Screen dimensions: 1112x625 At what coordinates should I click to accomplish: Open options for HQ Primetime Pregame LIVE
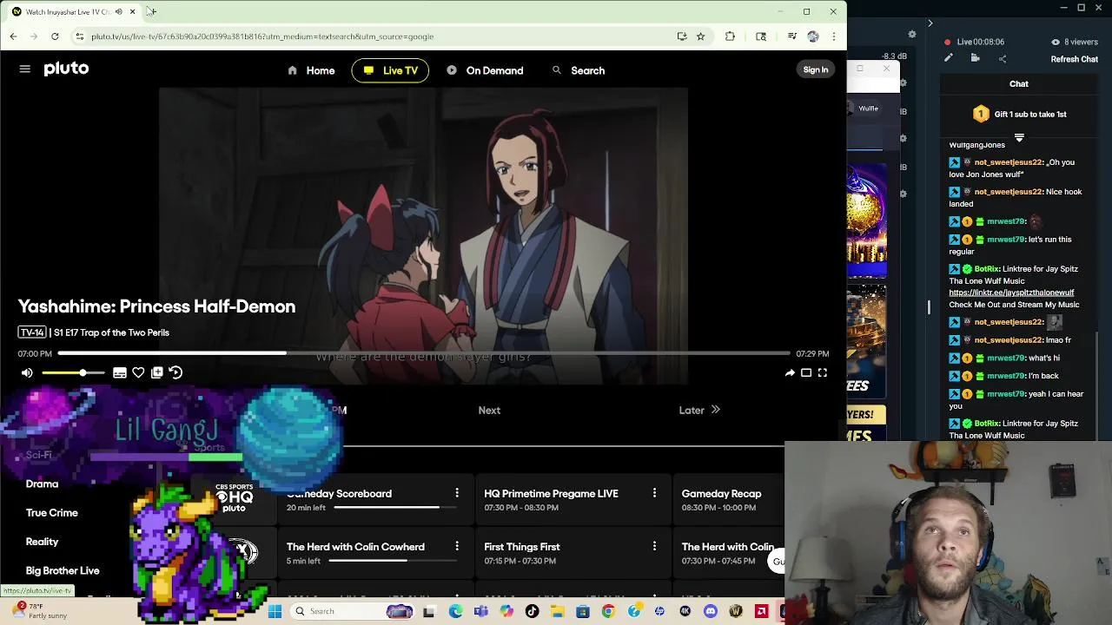click(x=654, y=493)
